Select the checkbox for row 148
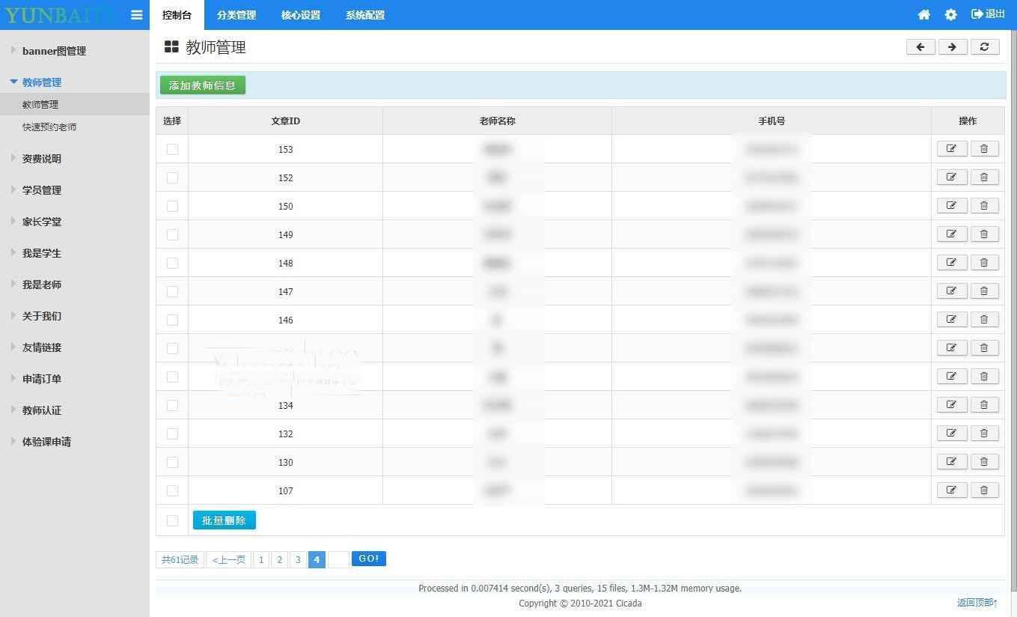1017x617 pixels. pyautogui.click(x=172, y=263)
